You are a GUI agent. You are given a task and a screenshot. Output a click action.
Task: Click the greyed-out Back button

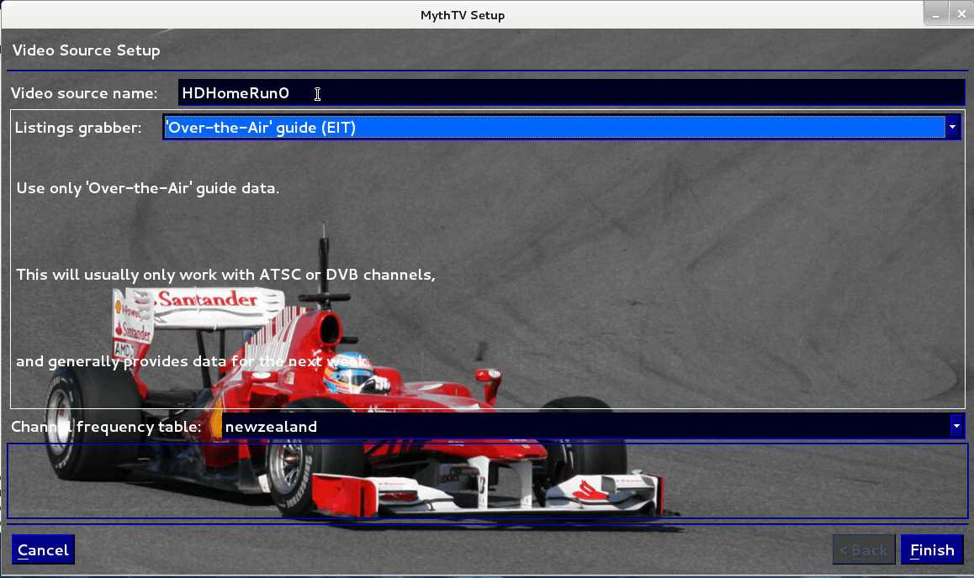point(864,549)
